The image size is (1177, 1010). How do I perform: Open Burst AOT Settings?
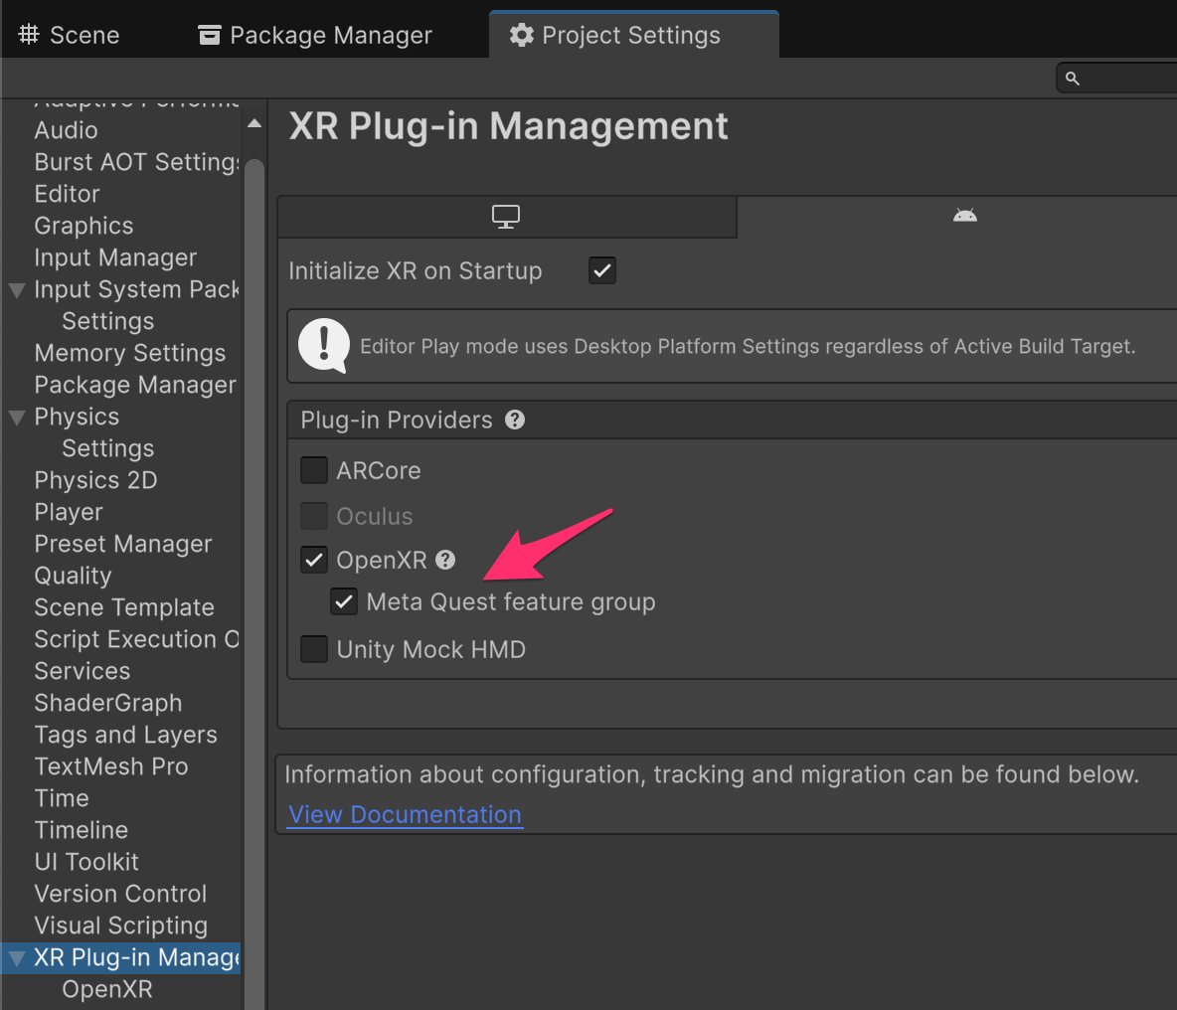(136, 162)
